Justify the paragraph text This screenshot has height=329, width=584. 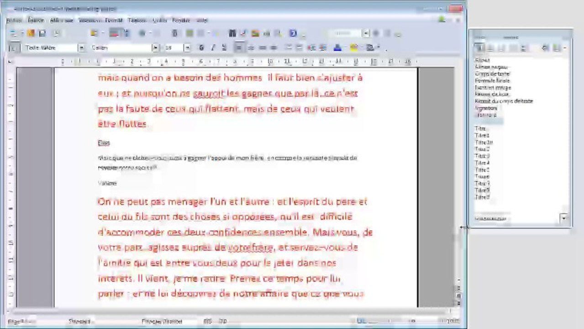pos(274,48)
